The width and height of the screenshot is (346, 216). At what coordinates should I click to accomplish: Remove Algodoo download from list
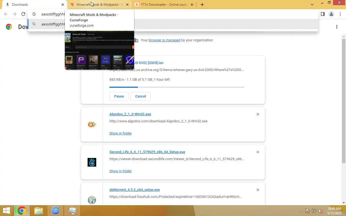258,114
